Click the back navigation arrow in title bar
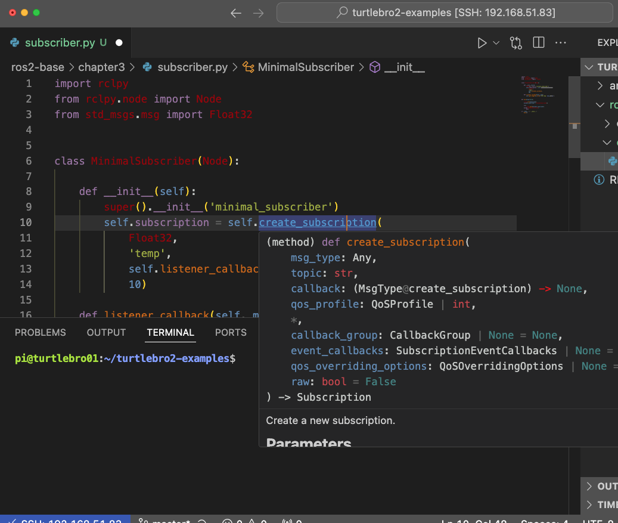 pos(235,13)
